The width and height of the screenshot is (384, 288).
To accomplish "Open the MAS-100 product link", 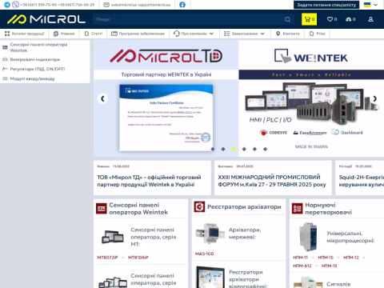I will [x=205, y=254].
